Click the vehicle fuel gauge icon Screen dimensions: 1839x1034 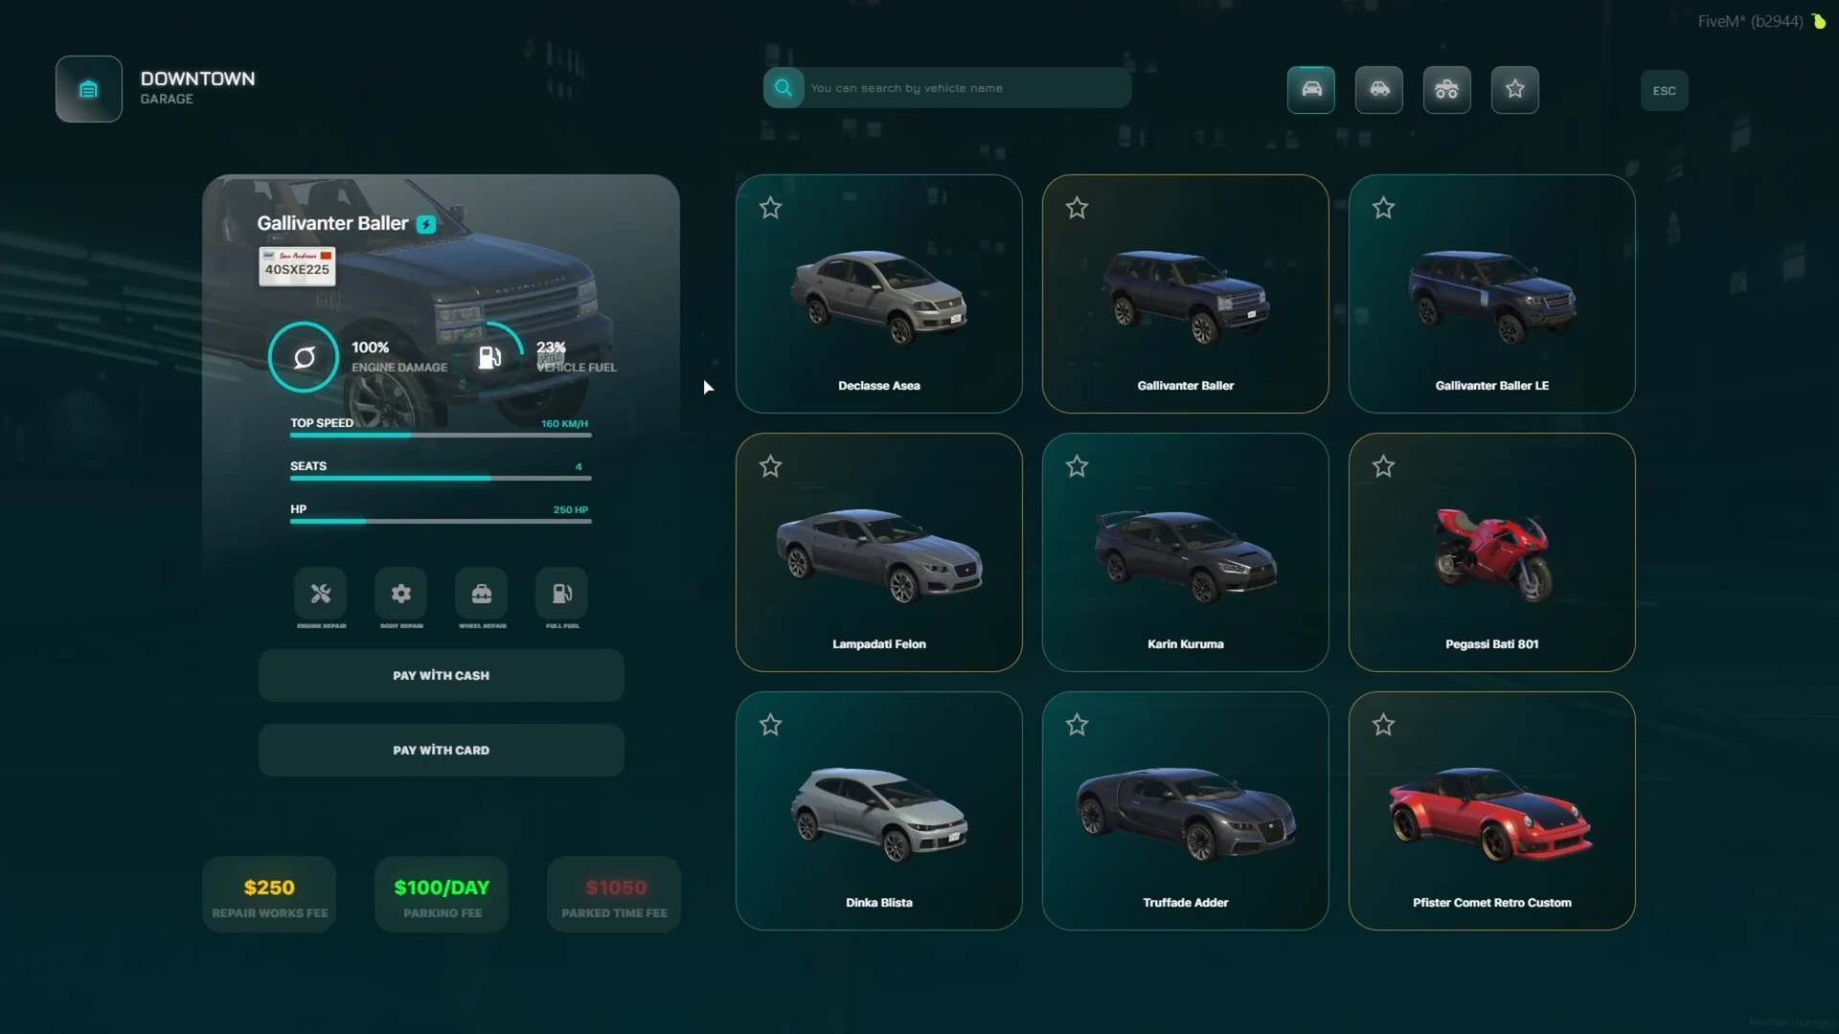pyautogui.click(x=489, y=357)
